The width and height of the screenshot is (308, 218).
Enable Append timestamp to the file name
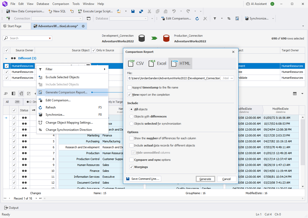click(129, 87)
